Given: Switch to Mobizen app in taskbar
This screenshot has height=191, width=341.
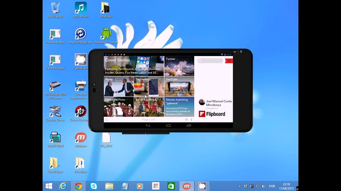Looking at the screenshot, I should [x=187, y=186].
